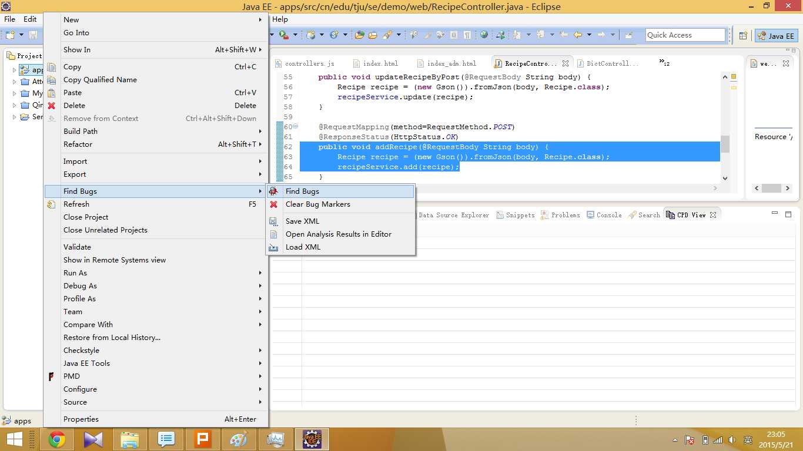This screenshot has width=803, height=451.
Task: Click the Save icon in the toolbar
Action: coord(34,35)
